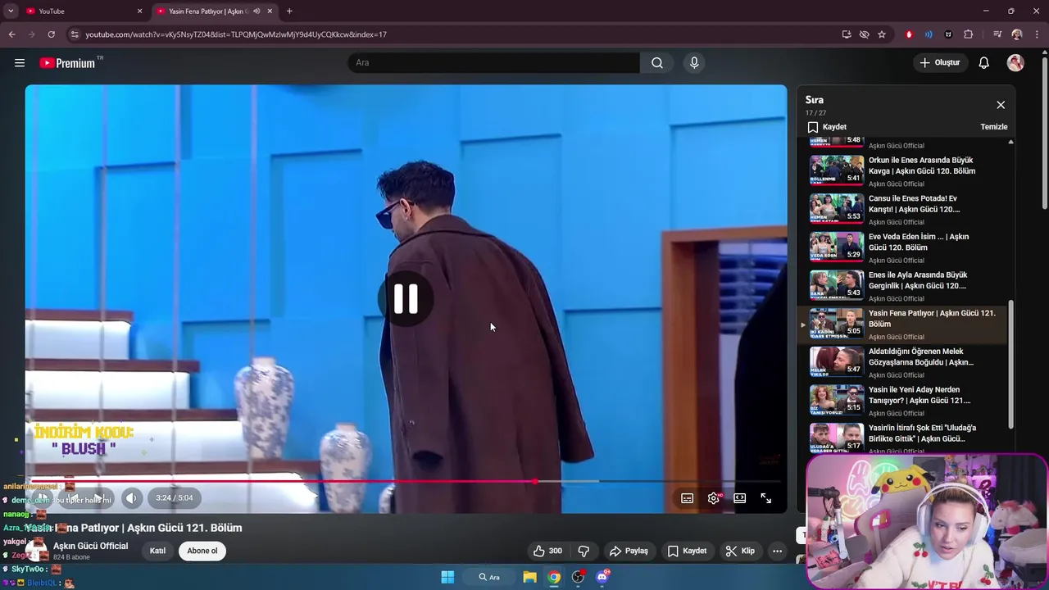Click the queue panel scrollbar
Viewport: 1049px width, 590px height.
click(x=1010, y=364)
